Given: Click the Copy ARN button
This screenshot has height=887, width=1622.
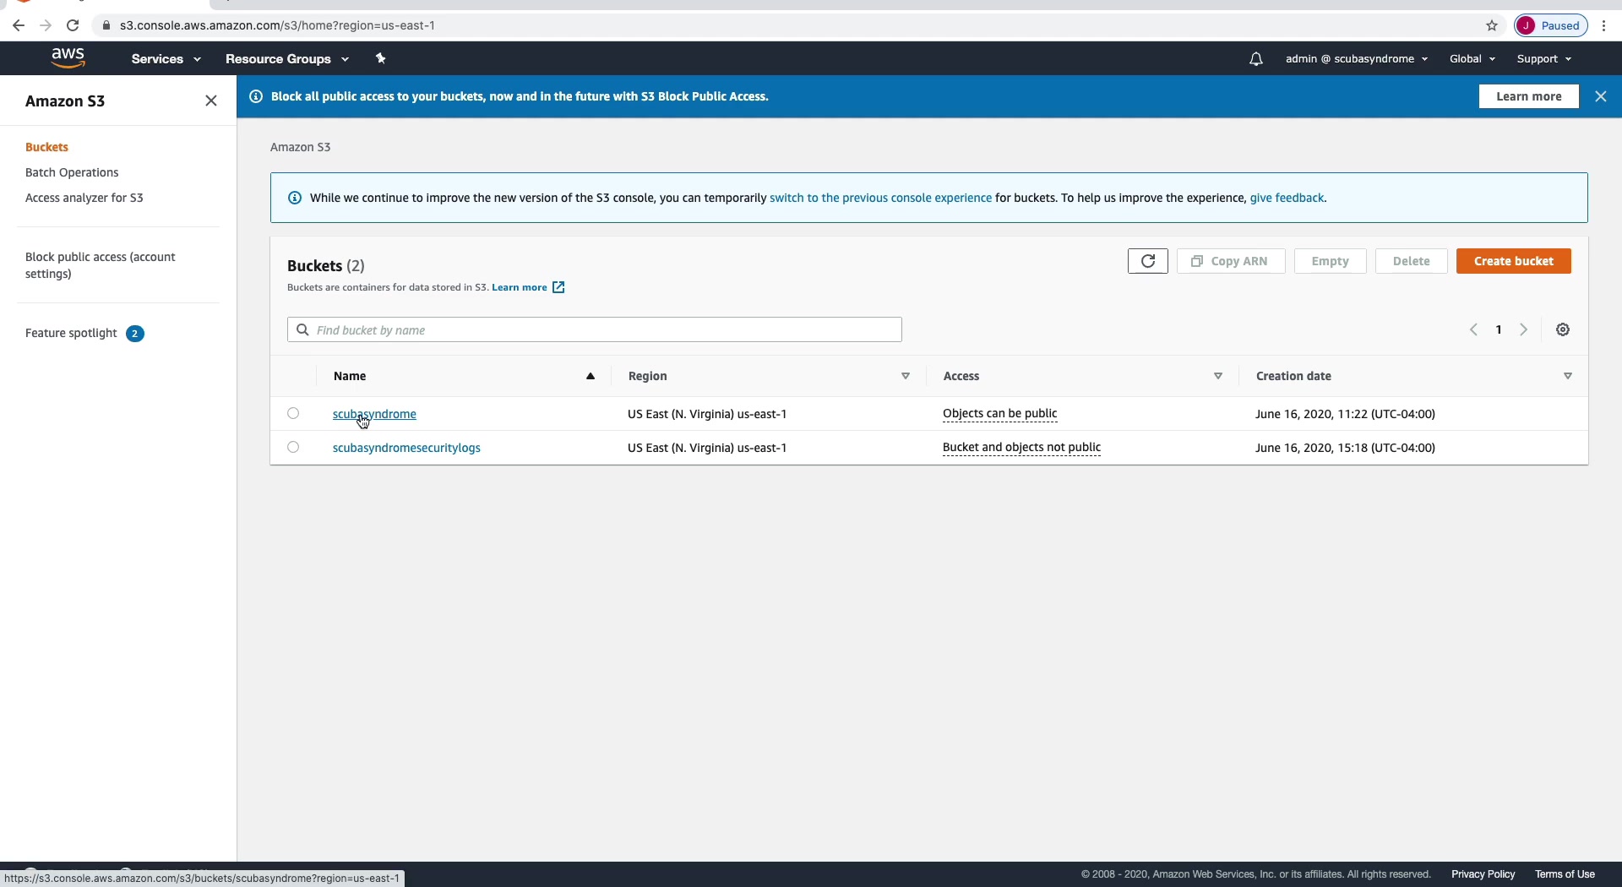Looking at the screenshot, I should tap(1231, 261).
